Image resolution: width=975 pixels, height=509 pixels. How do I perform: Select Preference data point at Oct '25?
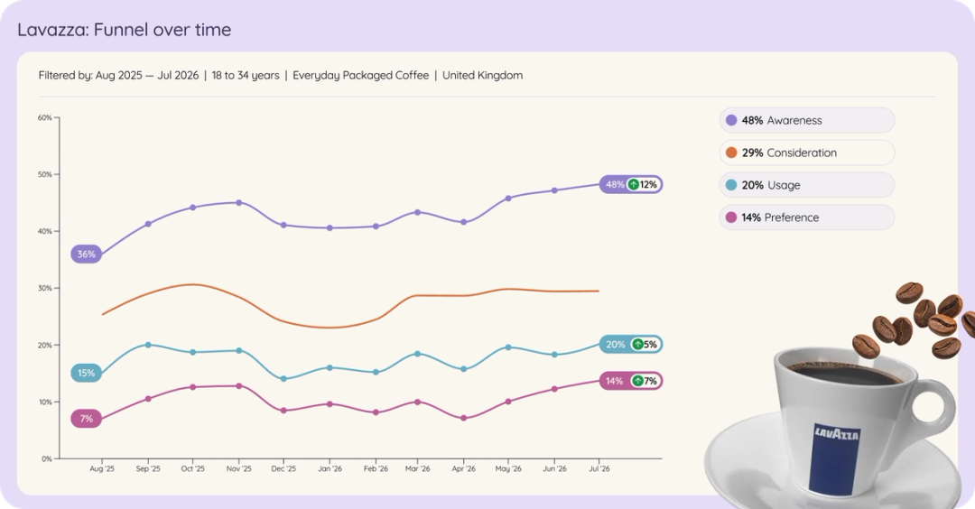click(x=193, y=387)
